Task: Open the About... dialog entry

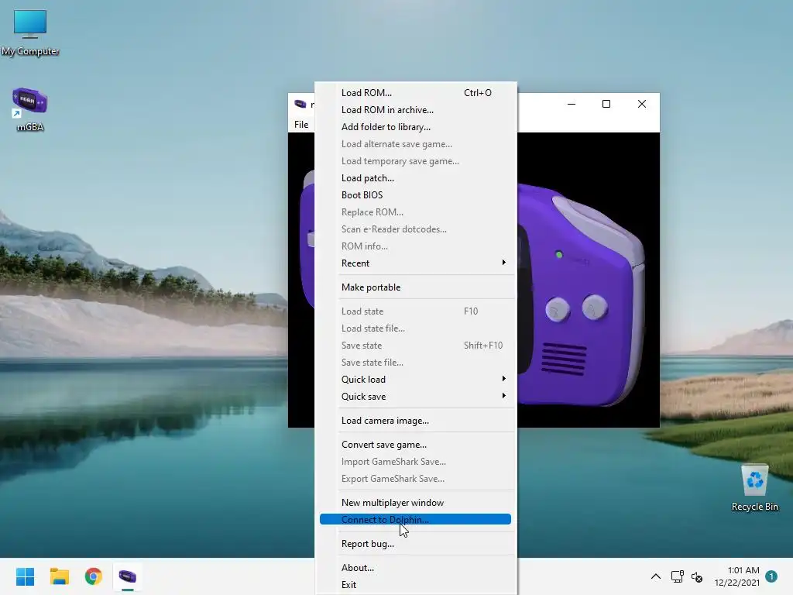Action: 416,568
